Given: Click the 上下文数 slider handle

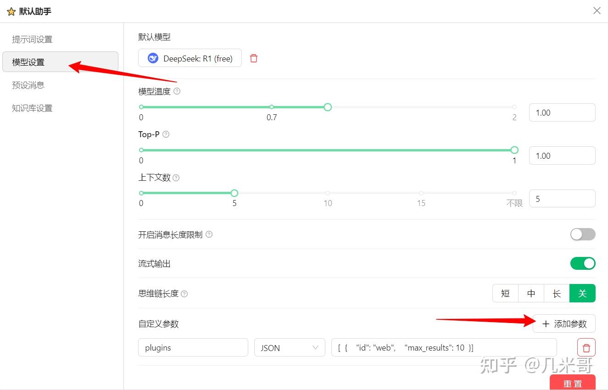Looking at the screenshot, I should [234, 193].
